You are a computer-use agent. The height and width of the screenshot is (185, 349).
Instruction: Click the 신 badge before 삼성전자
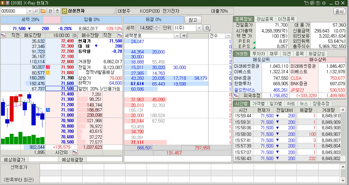[64, 11]
